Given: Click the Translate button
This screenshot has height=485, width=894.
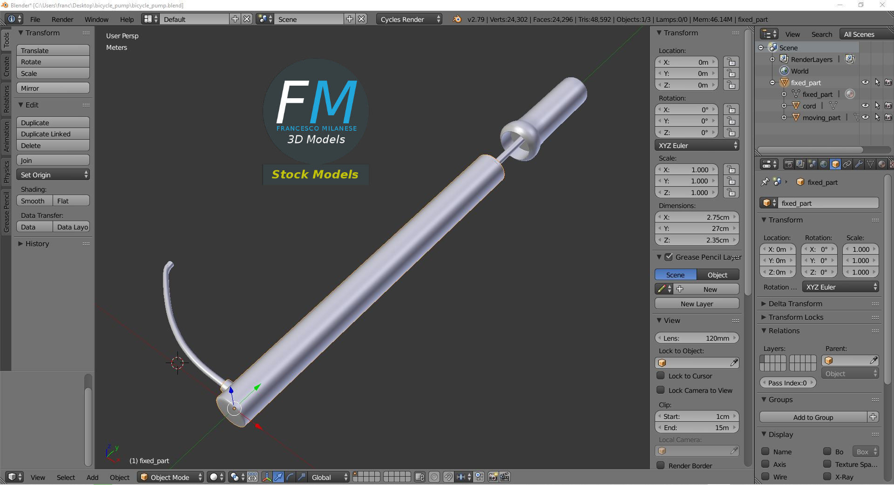Looking at the screenshot, I should coord(53,50).
